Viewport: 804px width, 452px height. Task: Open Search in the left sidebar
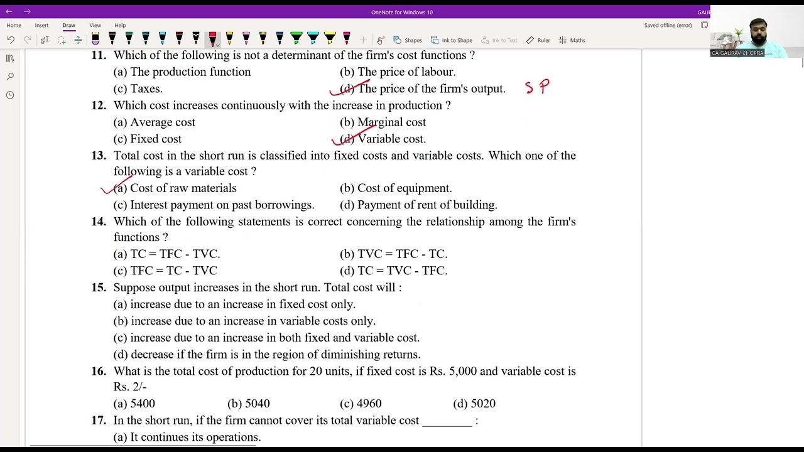[x=10, y=77]
